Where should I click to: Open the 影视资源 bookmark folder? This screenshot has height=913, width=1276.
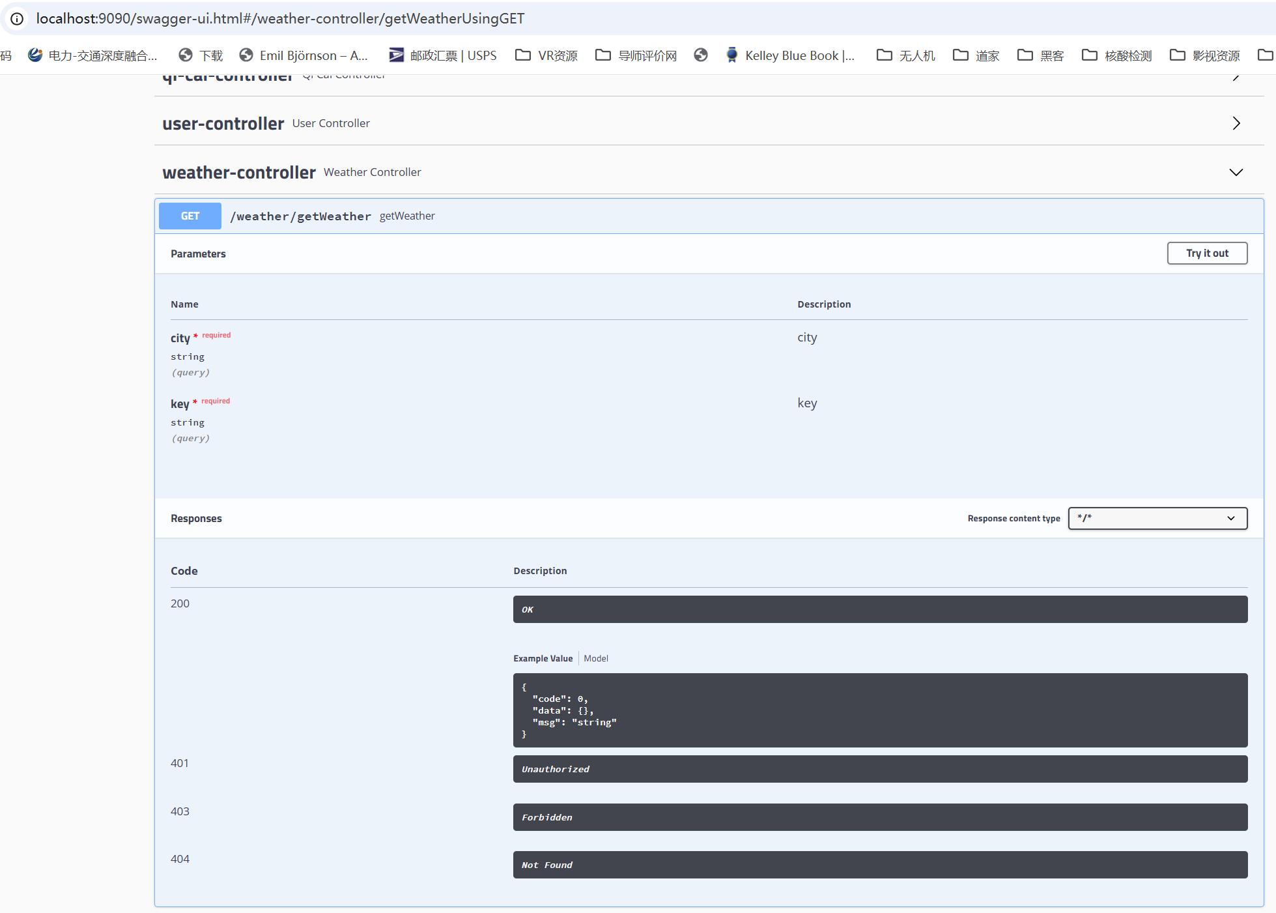[x=1205, y=55]
